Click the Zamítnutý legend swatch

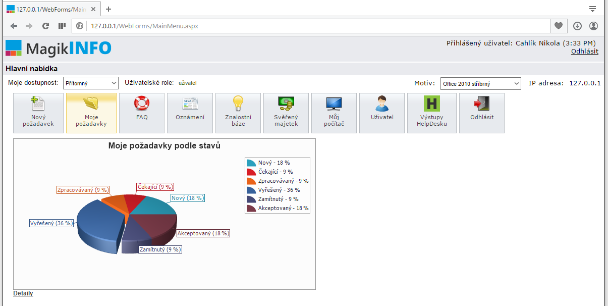[x=251, y=199]
